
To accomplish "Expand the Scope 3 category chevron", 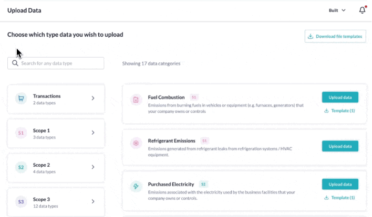I will (93, 201).
